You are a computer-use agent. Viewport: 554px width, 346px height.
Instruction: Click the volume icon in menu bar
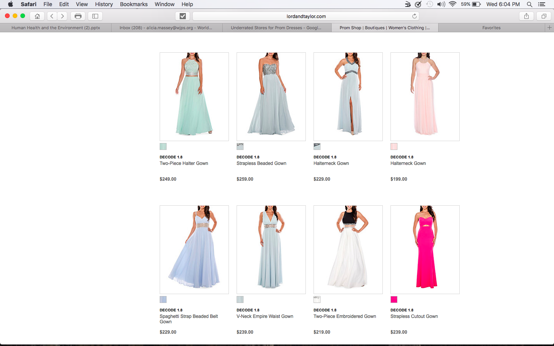coord(441,4)
